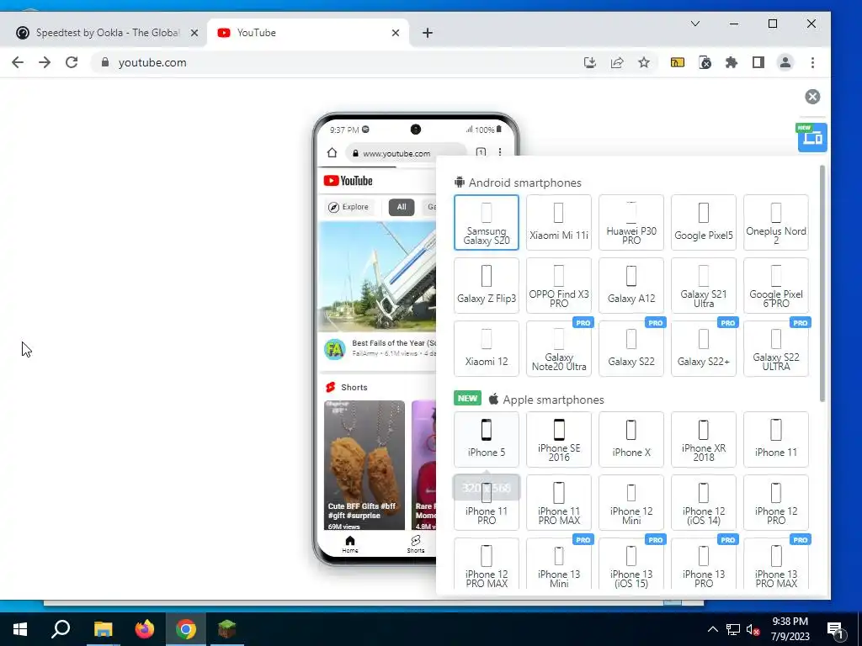Reload the current page
This screenshot has height=646, width=862.
coord(72,62)
